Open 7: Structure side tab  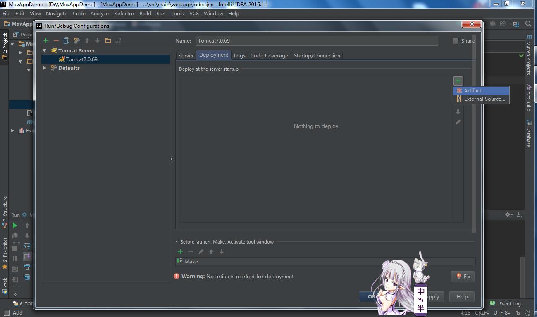point(5,212)
